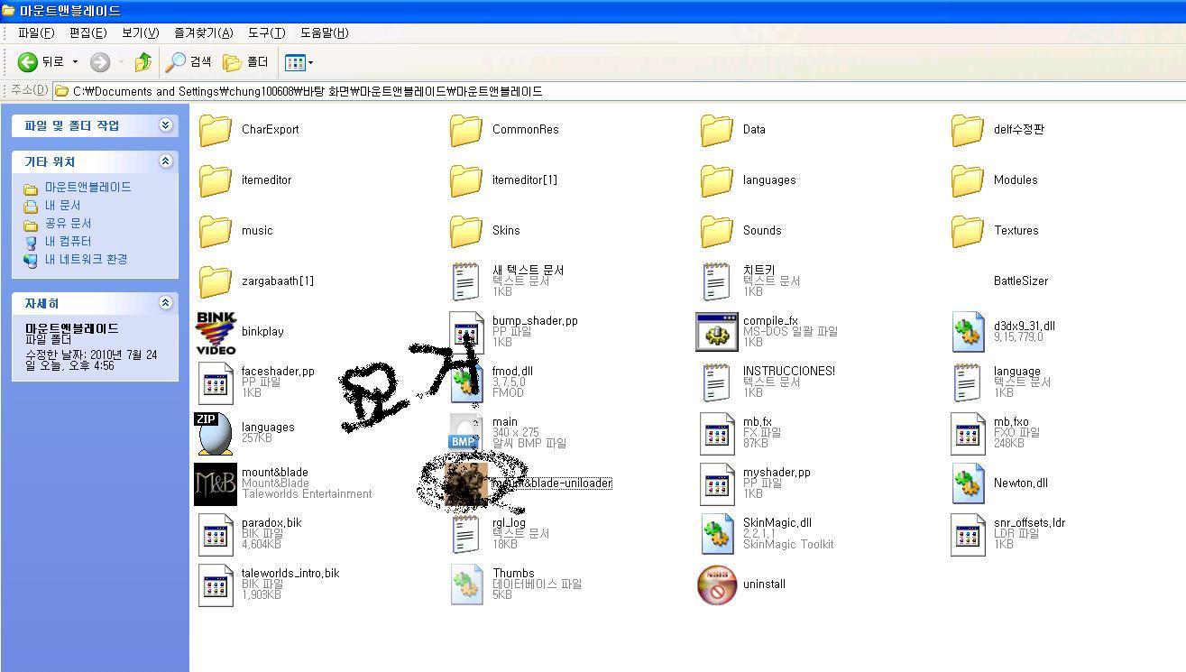Click the 검색 search toolbar button
1186x672 pixels.
pyautogui.click(x=188, y=62)
